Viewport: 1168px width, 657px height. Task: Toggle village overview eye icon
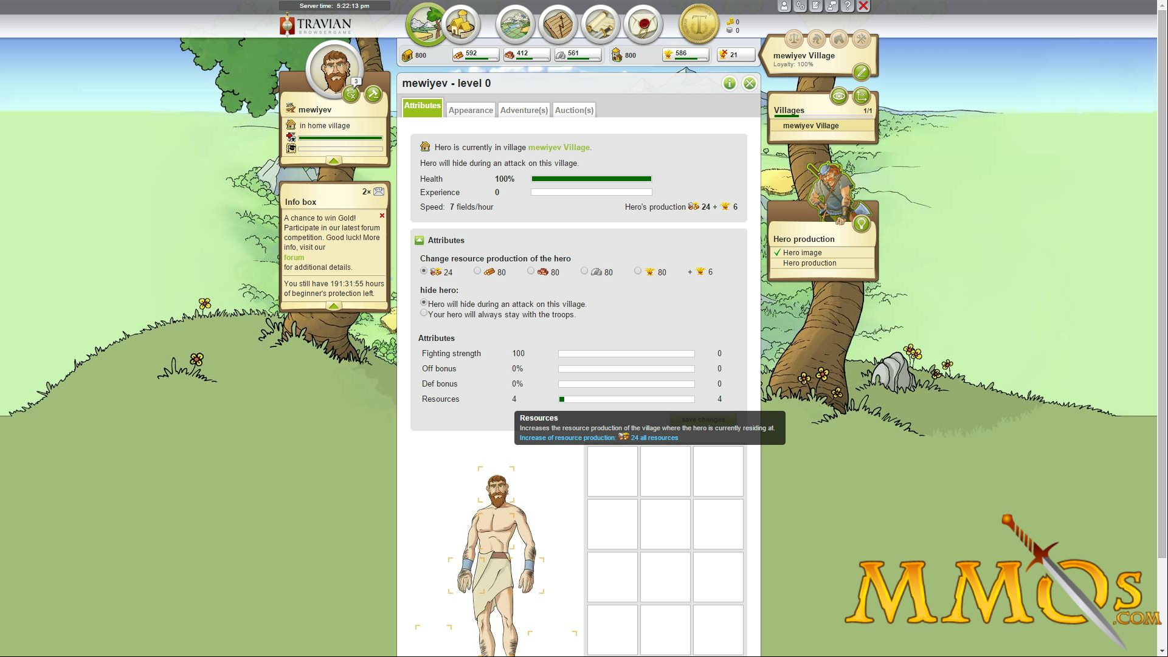coord(838,96)
